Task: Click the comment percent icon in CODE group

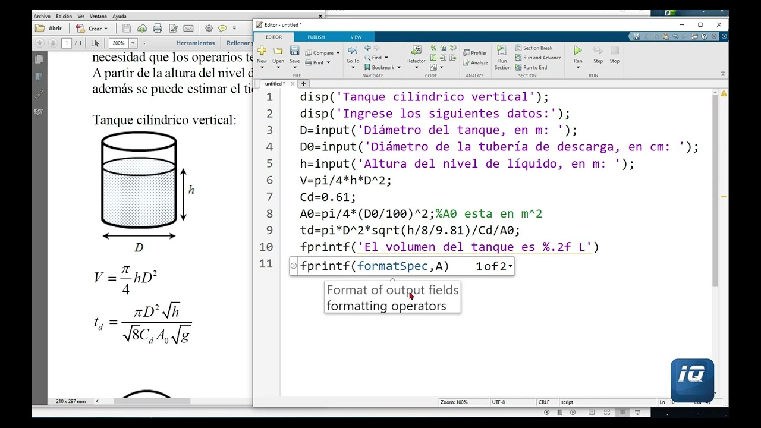Action: (433, 48)
